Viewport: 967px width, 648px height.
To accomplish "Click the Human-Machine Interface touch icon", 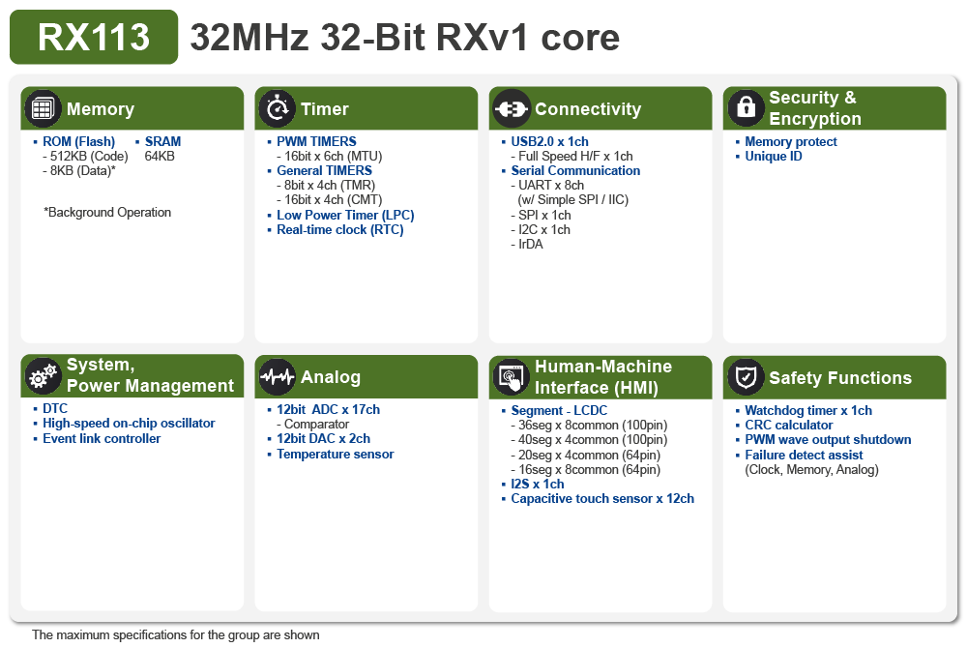I will 512,376.
